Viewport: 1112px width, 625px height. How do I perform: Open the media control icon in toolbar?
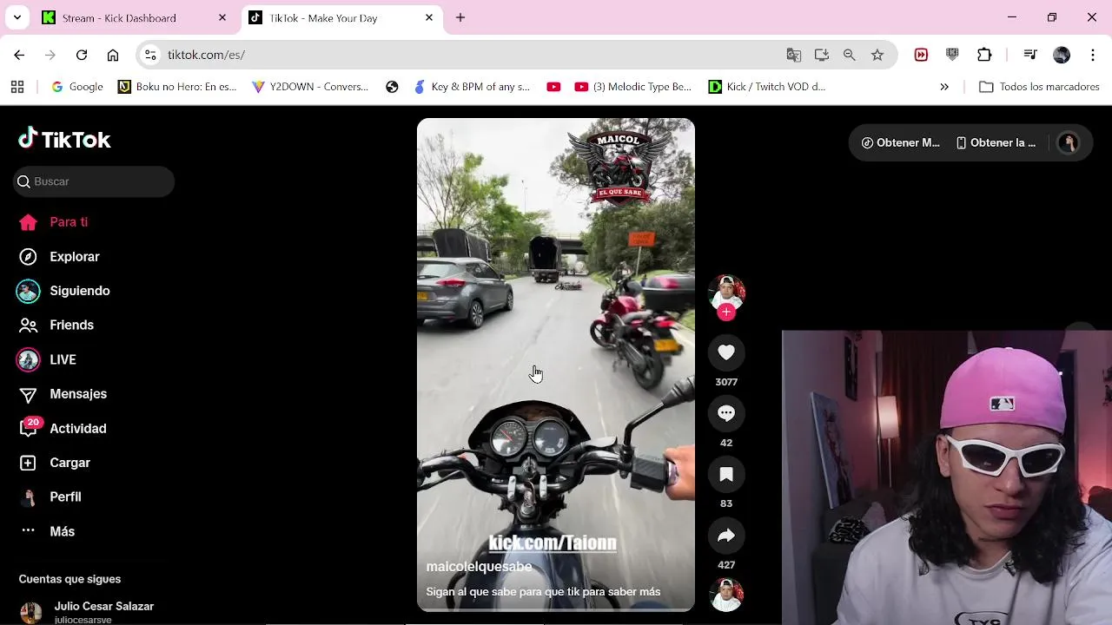(x=1030, y=55)
